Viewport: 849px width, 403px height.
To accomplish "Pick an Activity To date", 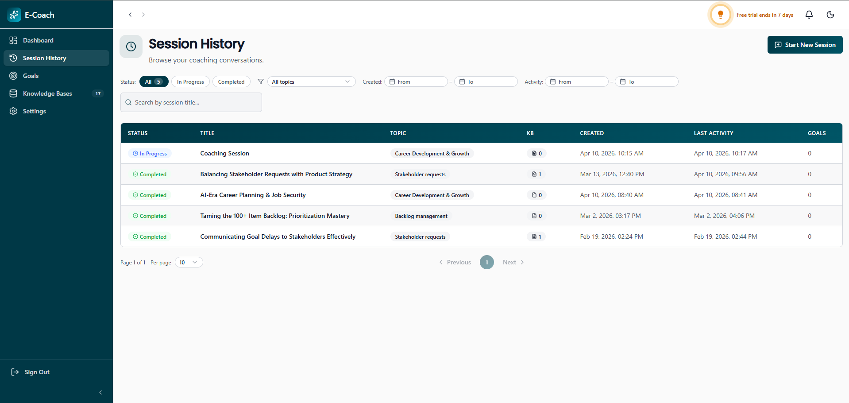I will (x=646, y=81).
